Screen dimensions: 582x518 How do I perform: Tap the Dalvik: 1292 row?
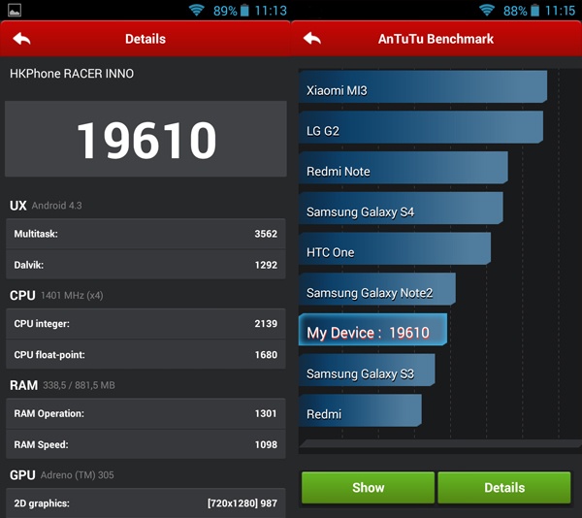tap(145, 265)
